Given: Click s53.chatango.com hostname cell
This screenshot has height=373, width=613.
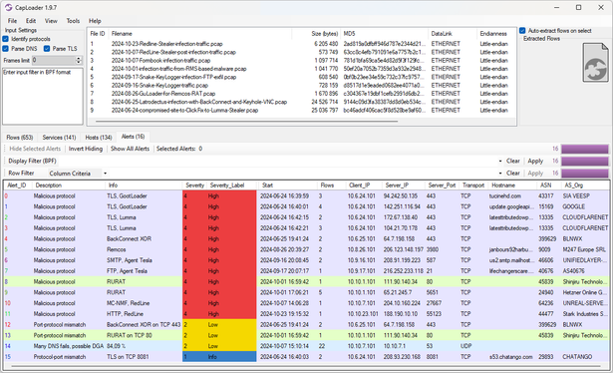Looking at the screenshot, I should tap(510, 357).
